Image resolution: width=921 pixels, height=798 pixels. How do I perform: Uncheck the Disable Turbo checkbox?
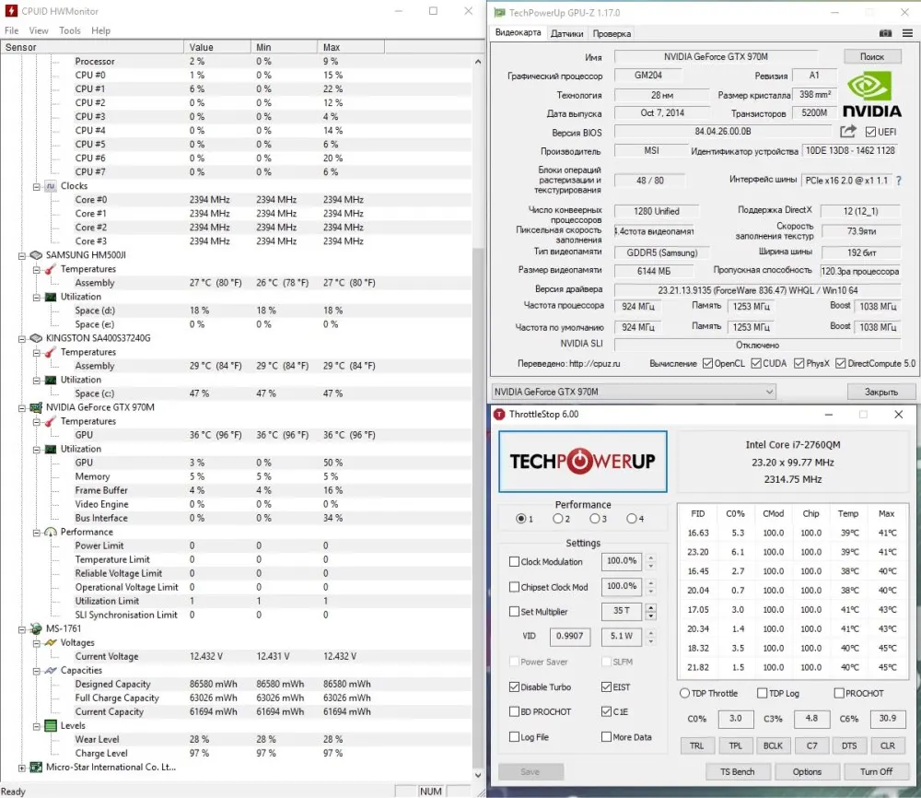pos(514,687)
